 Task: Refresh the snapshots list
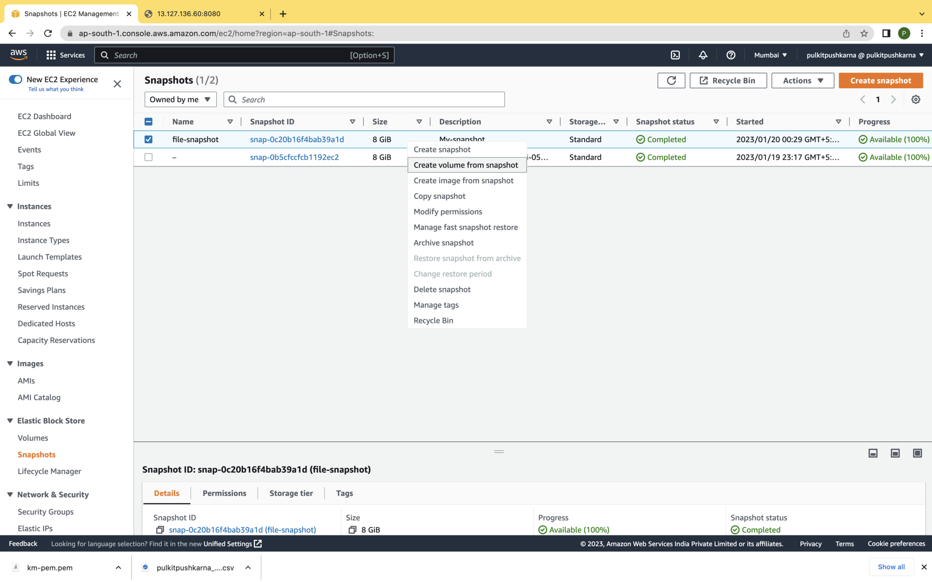pos(671,81)
